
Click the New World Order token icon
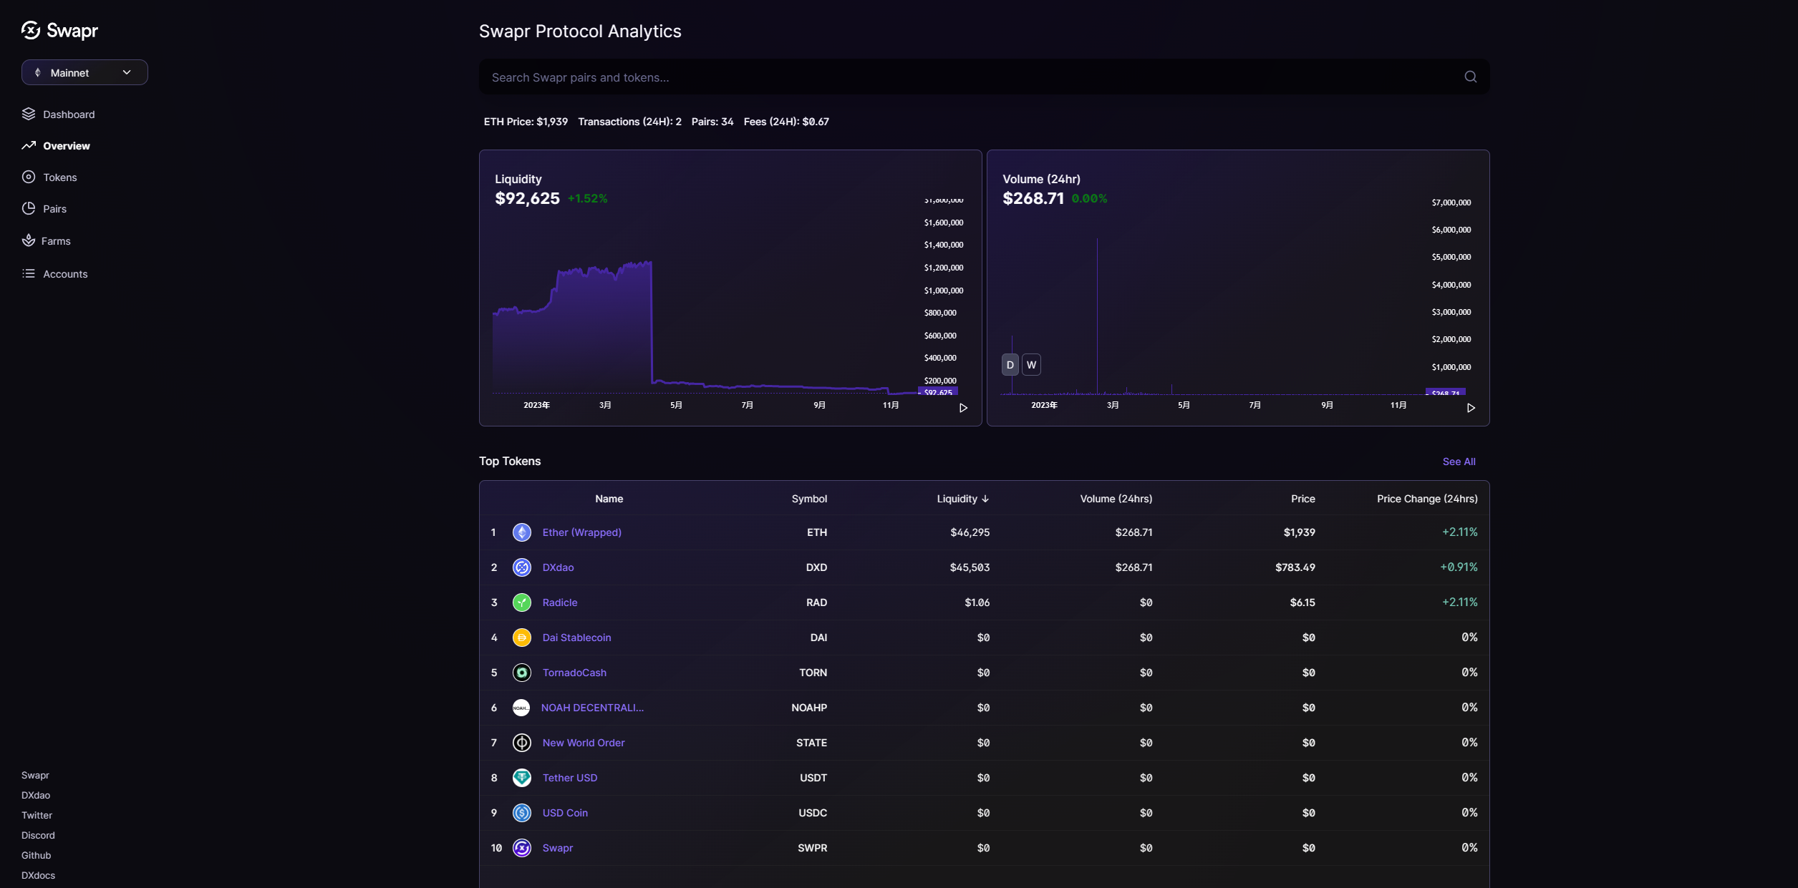point(522,743)
